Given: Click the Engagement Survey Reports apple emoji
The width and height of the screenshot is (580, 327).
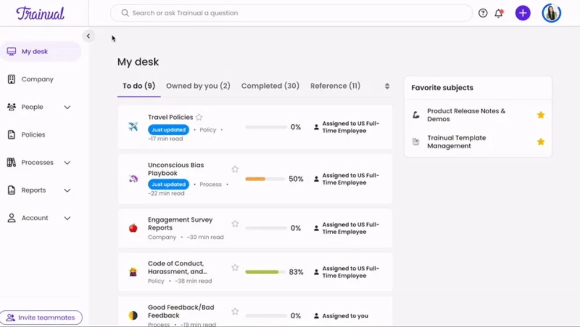Looking at the screenshot, I should (133, 228).
